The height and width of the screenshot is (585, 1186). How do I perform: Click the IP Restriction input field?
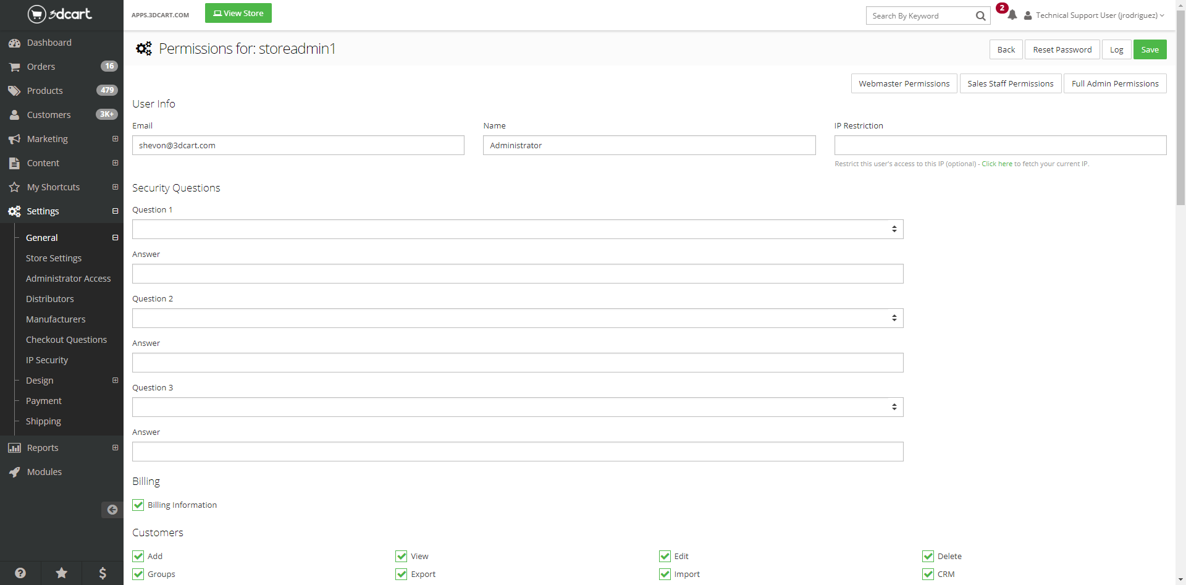1000,145
